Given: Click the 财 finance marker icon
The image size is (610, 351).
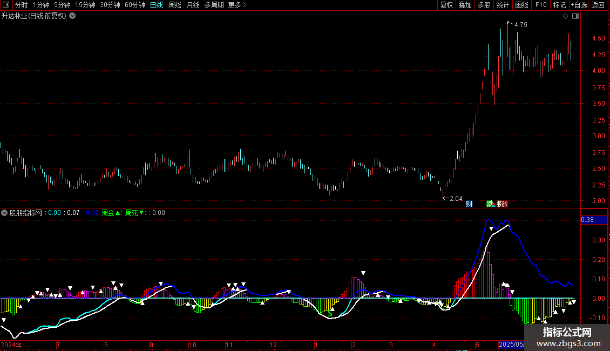Looking at the screenshot, I should click(x=469, y=204).
